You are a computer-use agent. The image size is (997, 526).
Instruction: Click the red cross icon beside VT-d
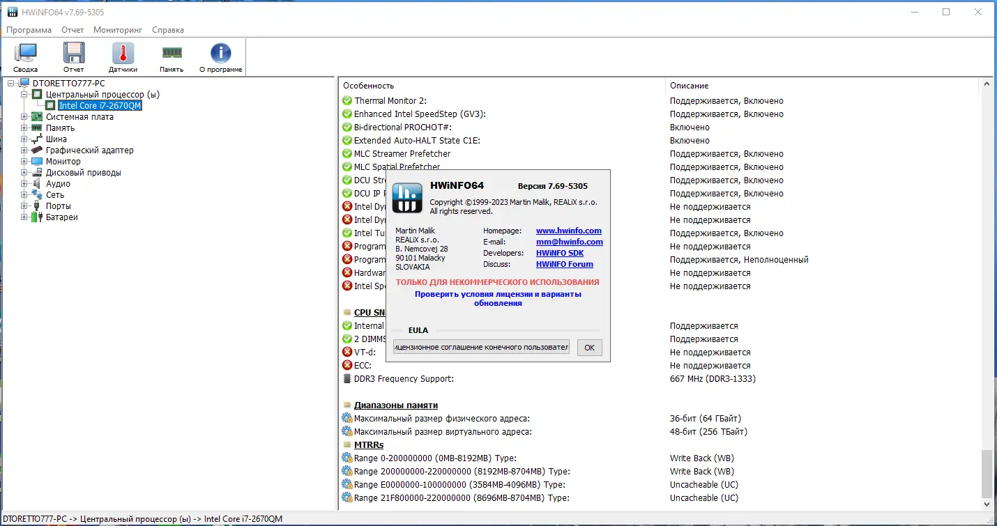347,353
